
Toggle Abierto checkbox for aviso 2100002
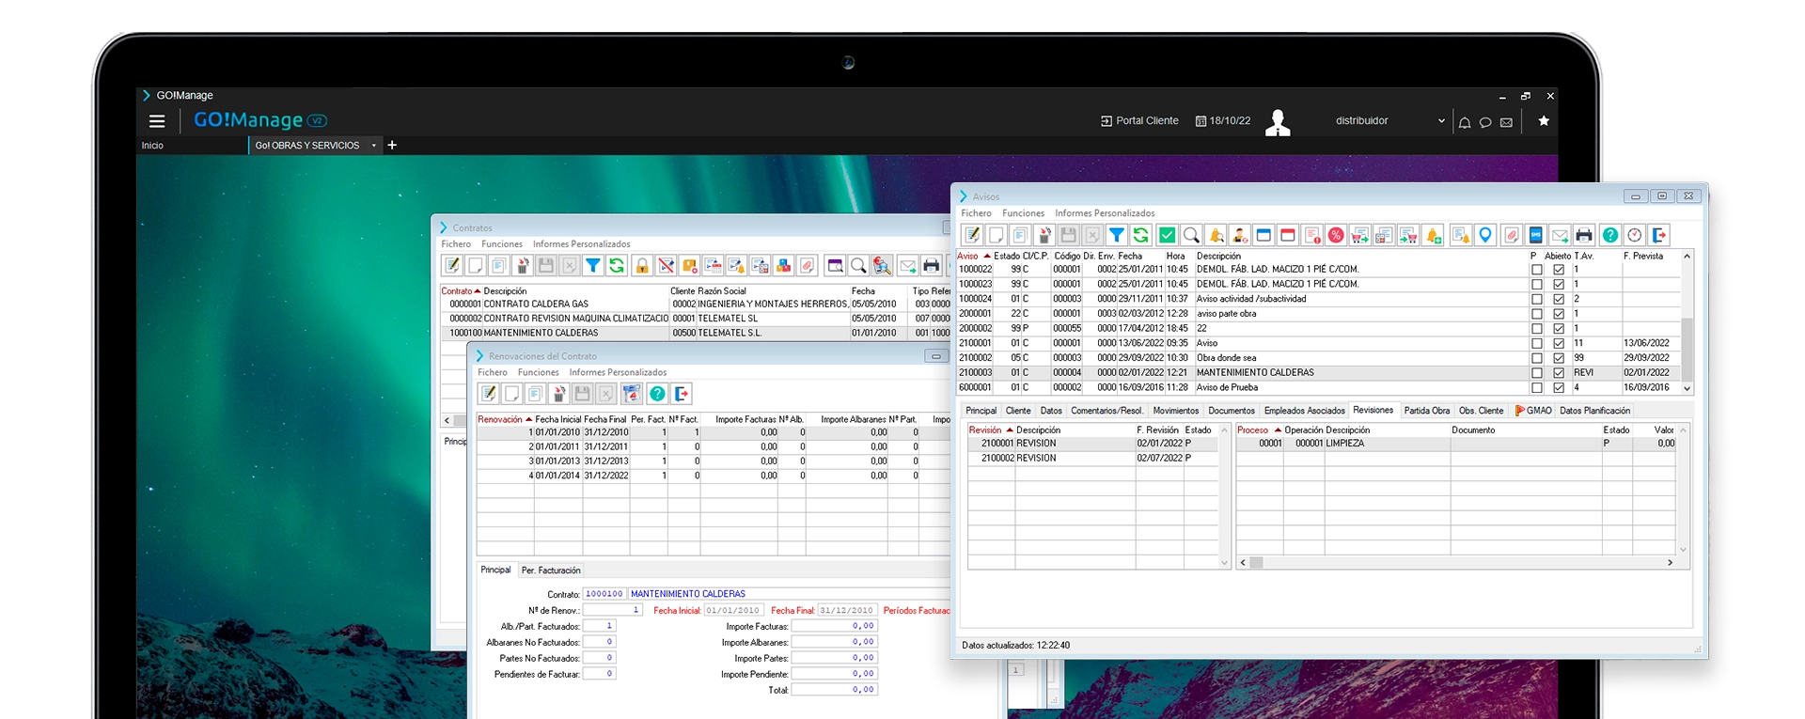click(x=1559, y=358)
